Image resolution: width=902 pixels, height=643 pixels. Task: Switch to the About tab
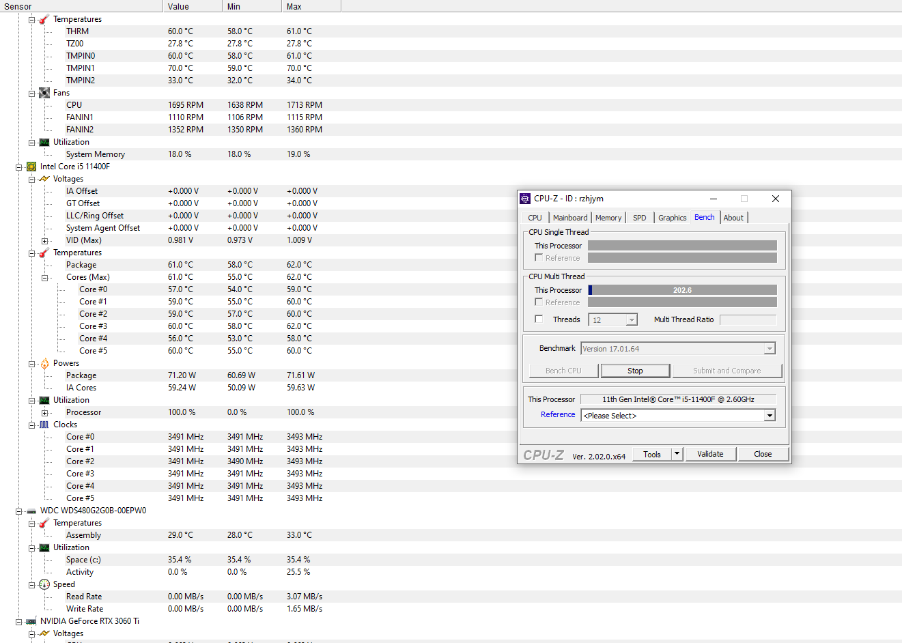[734, 218]
